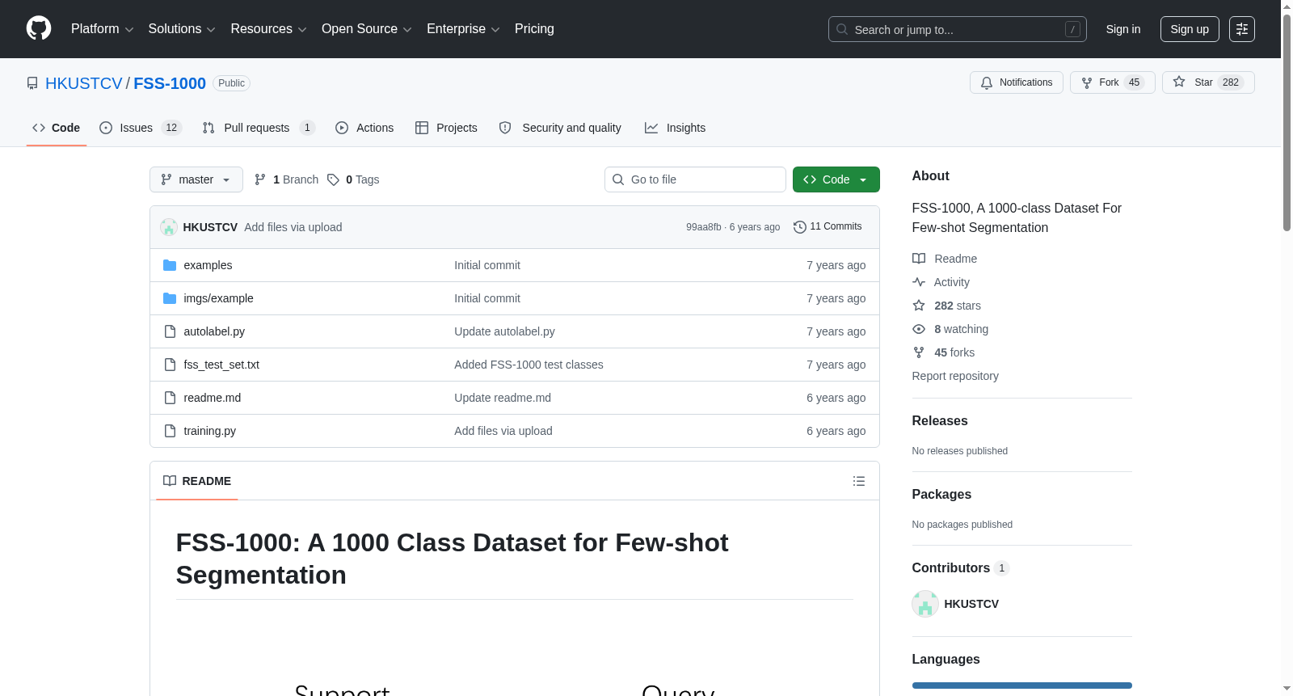Switch to the Insights tab
This screenshot has height=696, width=1293.
(x=675, y=128)
